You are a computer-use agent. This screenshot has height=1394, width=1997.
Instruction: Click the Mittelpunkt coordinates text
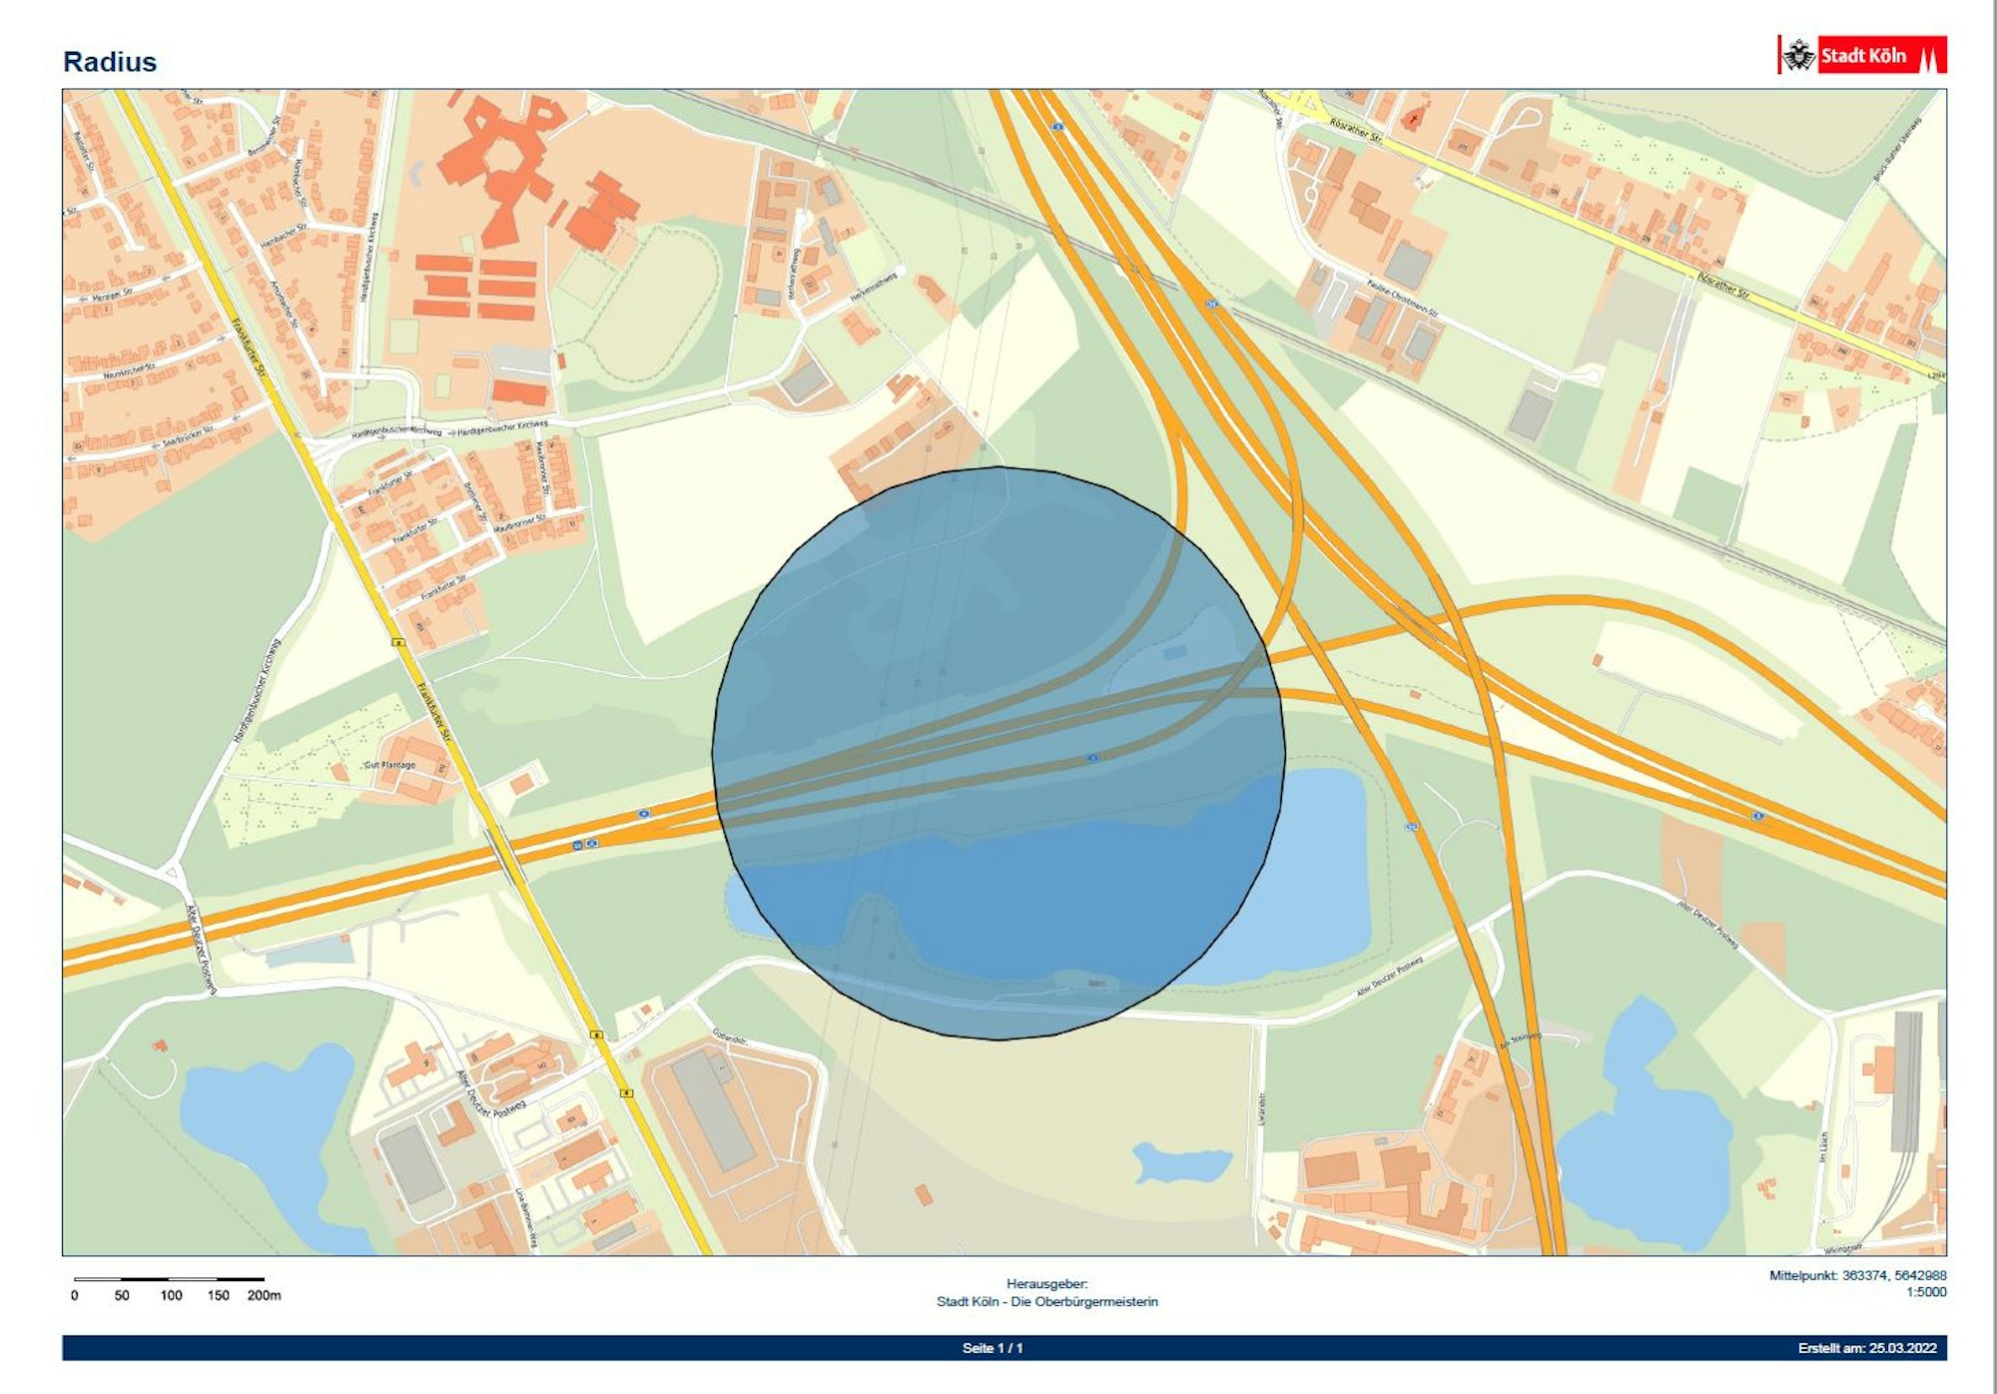tap(1857, 1275)
